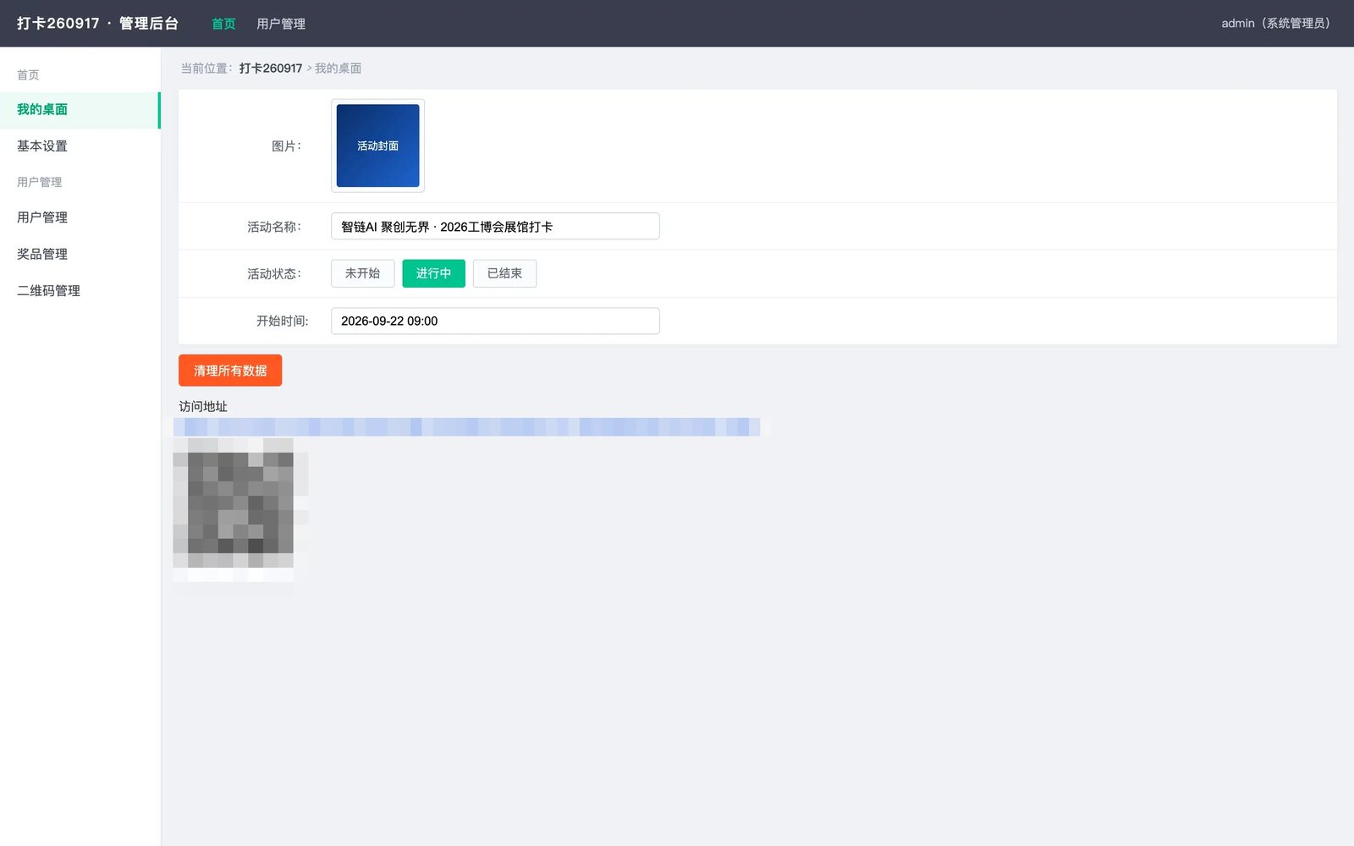
Task: Open the 首页 top navigation tab
Action: click(223, 24)
